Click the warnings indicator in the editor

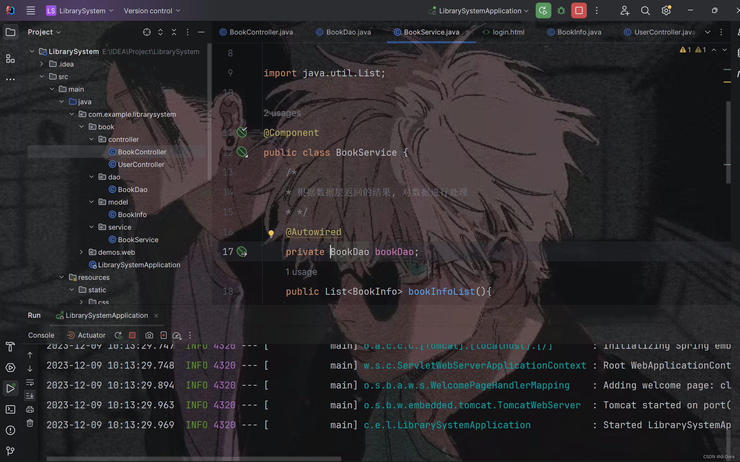(693, 50)
